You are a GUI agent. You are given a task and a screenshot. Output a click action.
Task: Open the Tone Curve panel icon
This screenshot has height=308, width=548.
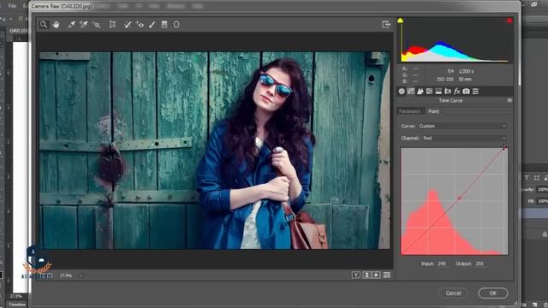click(411, 92)
